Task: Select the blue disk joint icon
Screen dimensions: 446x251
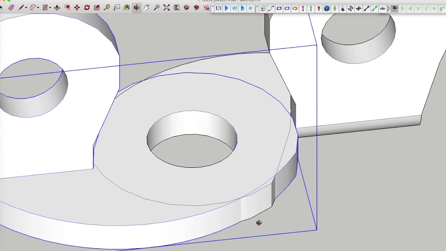Action: click(x=327, y=9)
